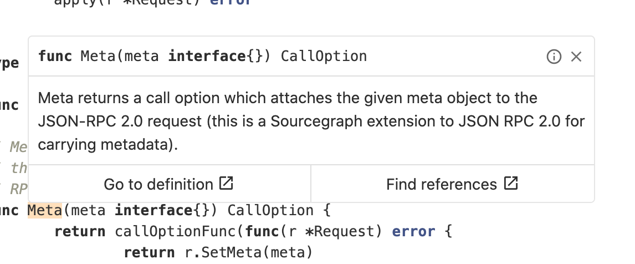The width and height of the screenshot is (635, 264).
Task: Click the bold interface keyword in popup header
Action: point(207,57)
